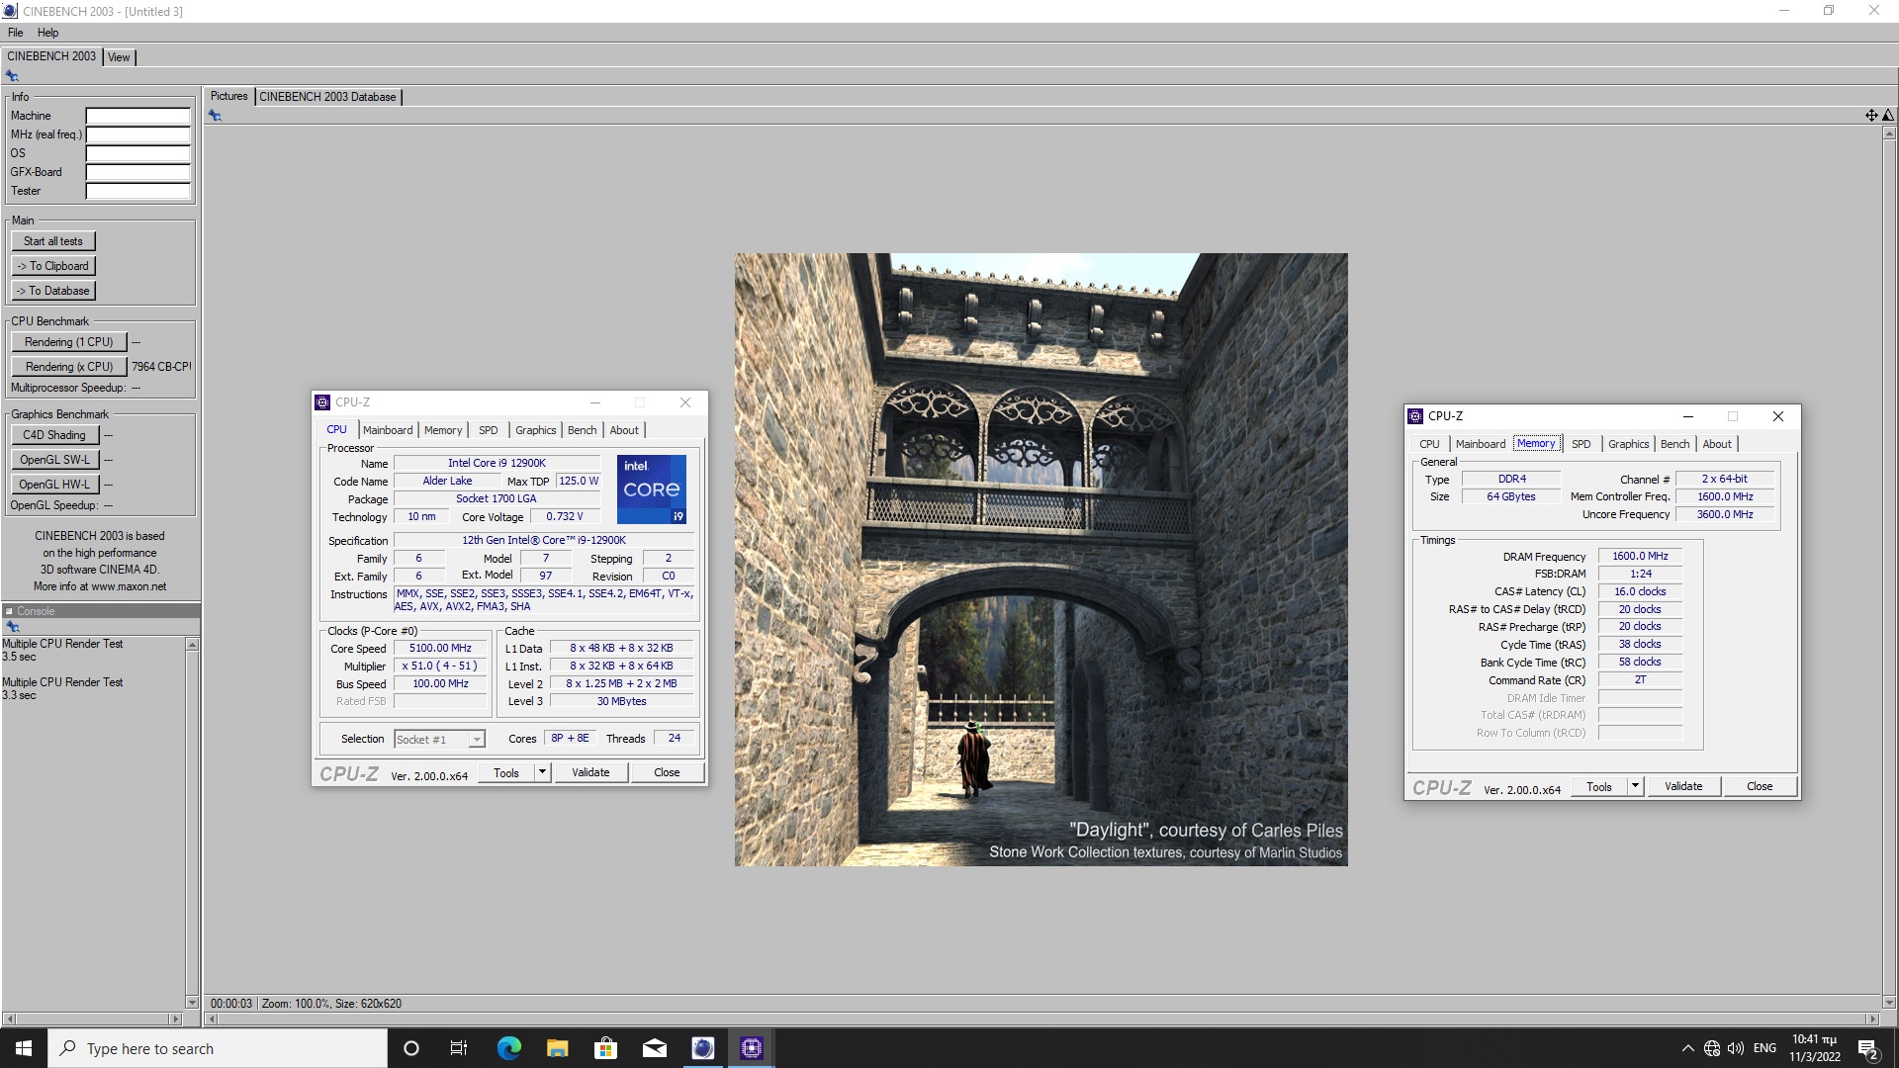The image size is (1899, 1068).
Task: Open Socket #1 selection dropdown in CPU-Z
Action: click(439, 740)
